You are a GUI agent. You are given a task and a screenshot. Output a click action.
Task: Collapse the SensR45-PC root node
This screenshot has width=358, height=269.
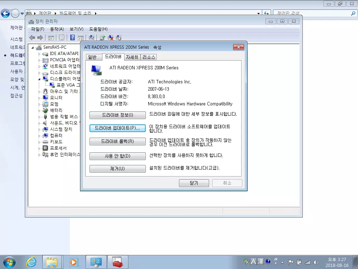tap(33, 48)
